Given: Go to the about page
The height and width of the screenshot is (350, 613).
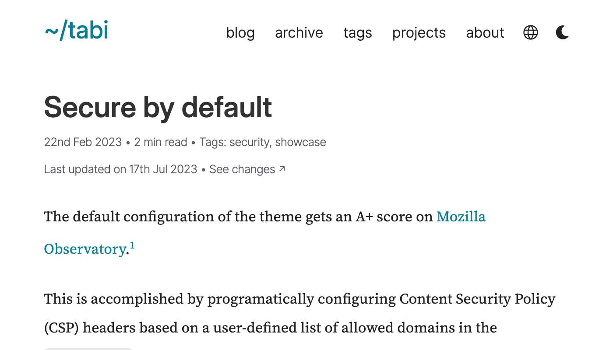Looking at the screenshot, I should coord(485,33).
